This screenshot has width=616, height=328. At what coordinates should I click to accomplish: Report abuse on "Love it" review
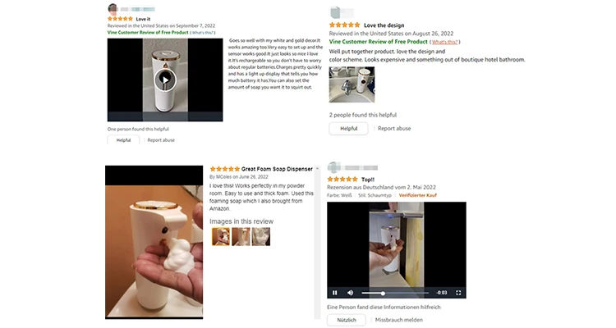coord(161,140)
